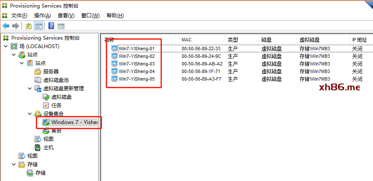Collapse the 虚拟磁盘更新管理 node
This screenshot has height=181, width=373.
(30, 89)
